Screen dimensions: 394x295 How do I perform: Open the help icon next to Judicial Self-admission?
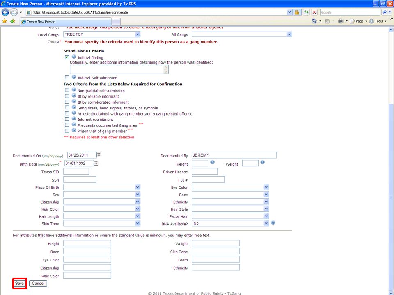click(74, 77)
